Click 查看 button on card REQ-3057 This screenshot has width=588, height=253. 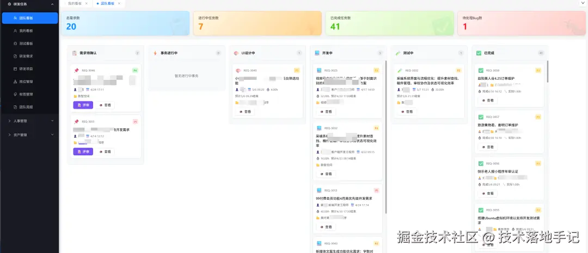(487, 147)
